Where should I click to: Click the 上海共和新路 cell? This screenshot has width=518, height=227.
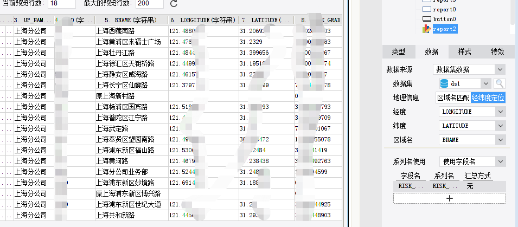click(131, 216)
